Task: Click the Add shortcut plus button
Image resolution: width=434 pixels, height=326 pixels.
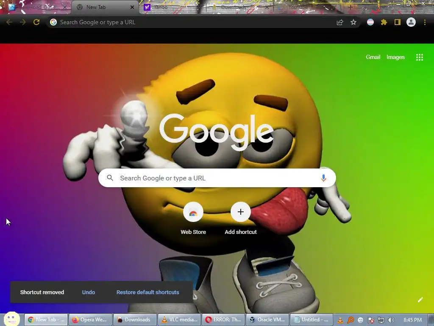Action: tap(241, 212)
